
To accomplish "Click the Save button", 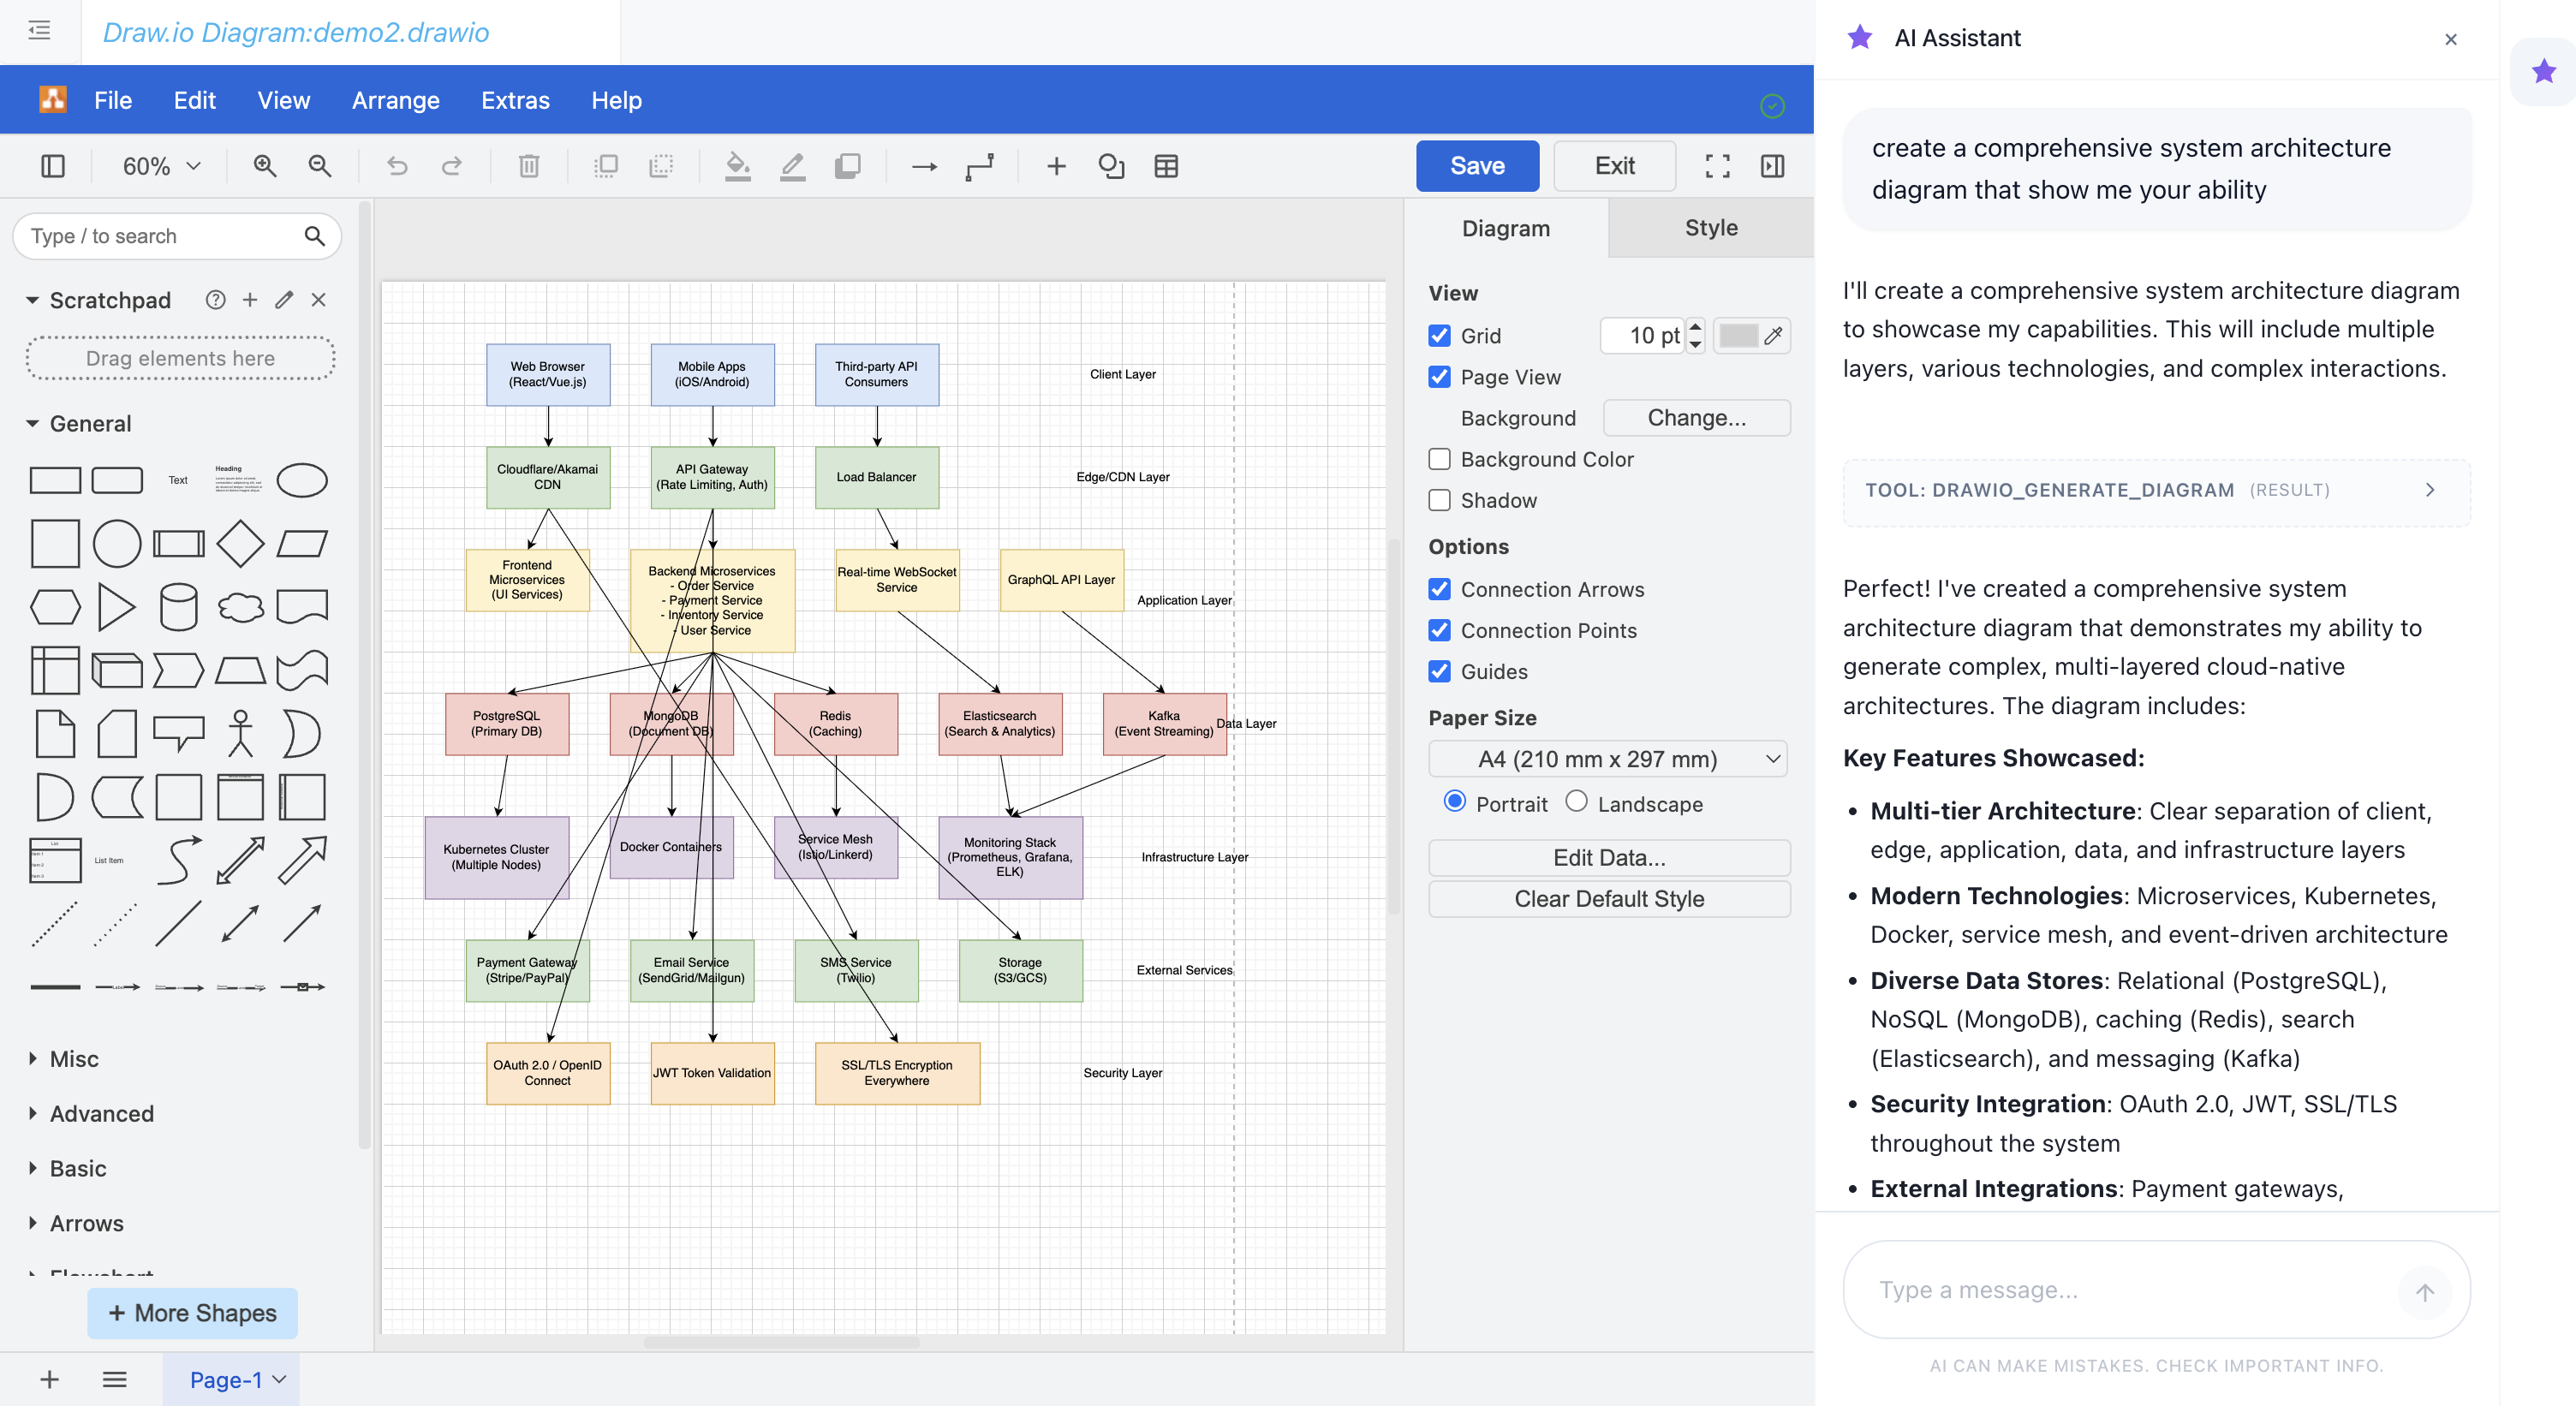I will point(1476,166).
